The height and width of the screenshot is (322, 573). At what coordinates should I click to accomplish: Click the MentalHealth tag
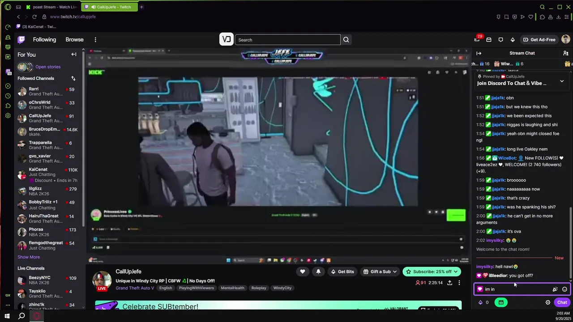(x=233, y=288)
